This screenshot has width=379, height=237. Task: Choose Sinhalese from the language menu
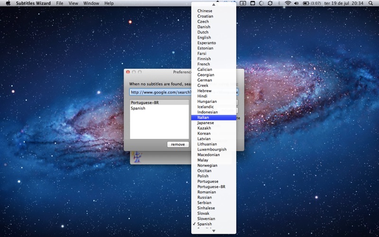click(x=214, y=208)
